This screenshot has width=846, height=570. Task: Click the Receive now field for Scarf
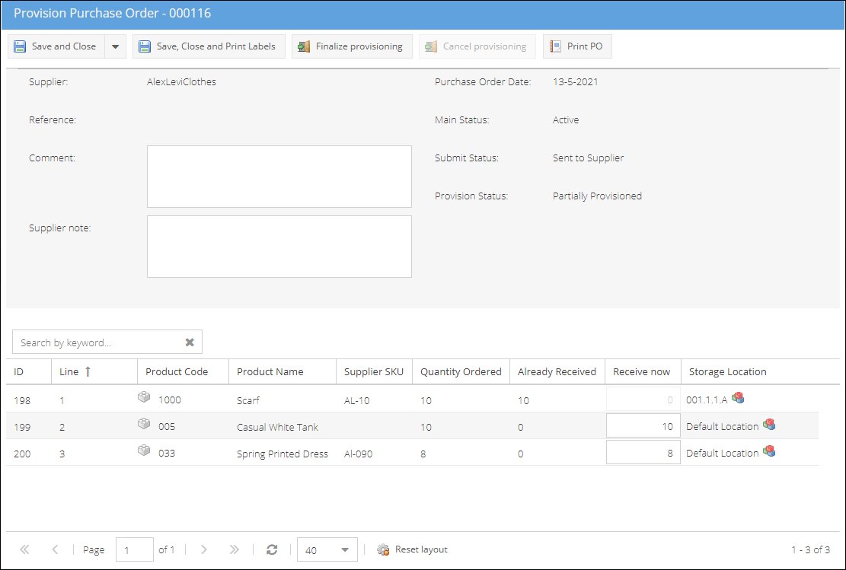643,400
